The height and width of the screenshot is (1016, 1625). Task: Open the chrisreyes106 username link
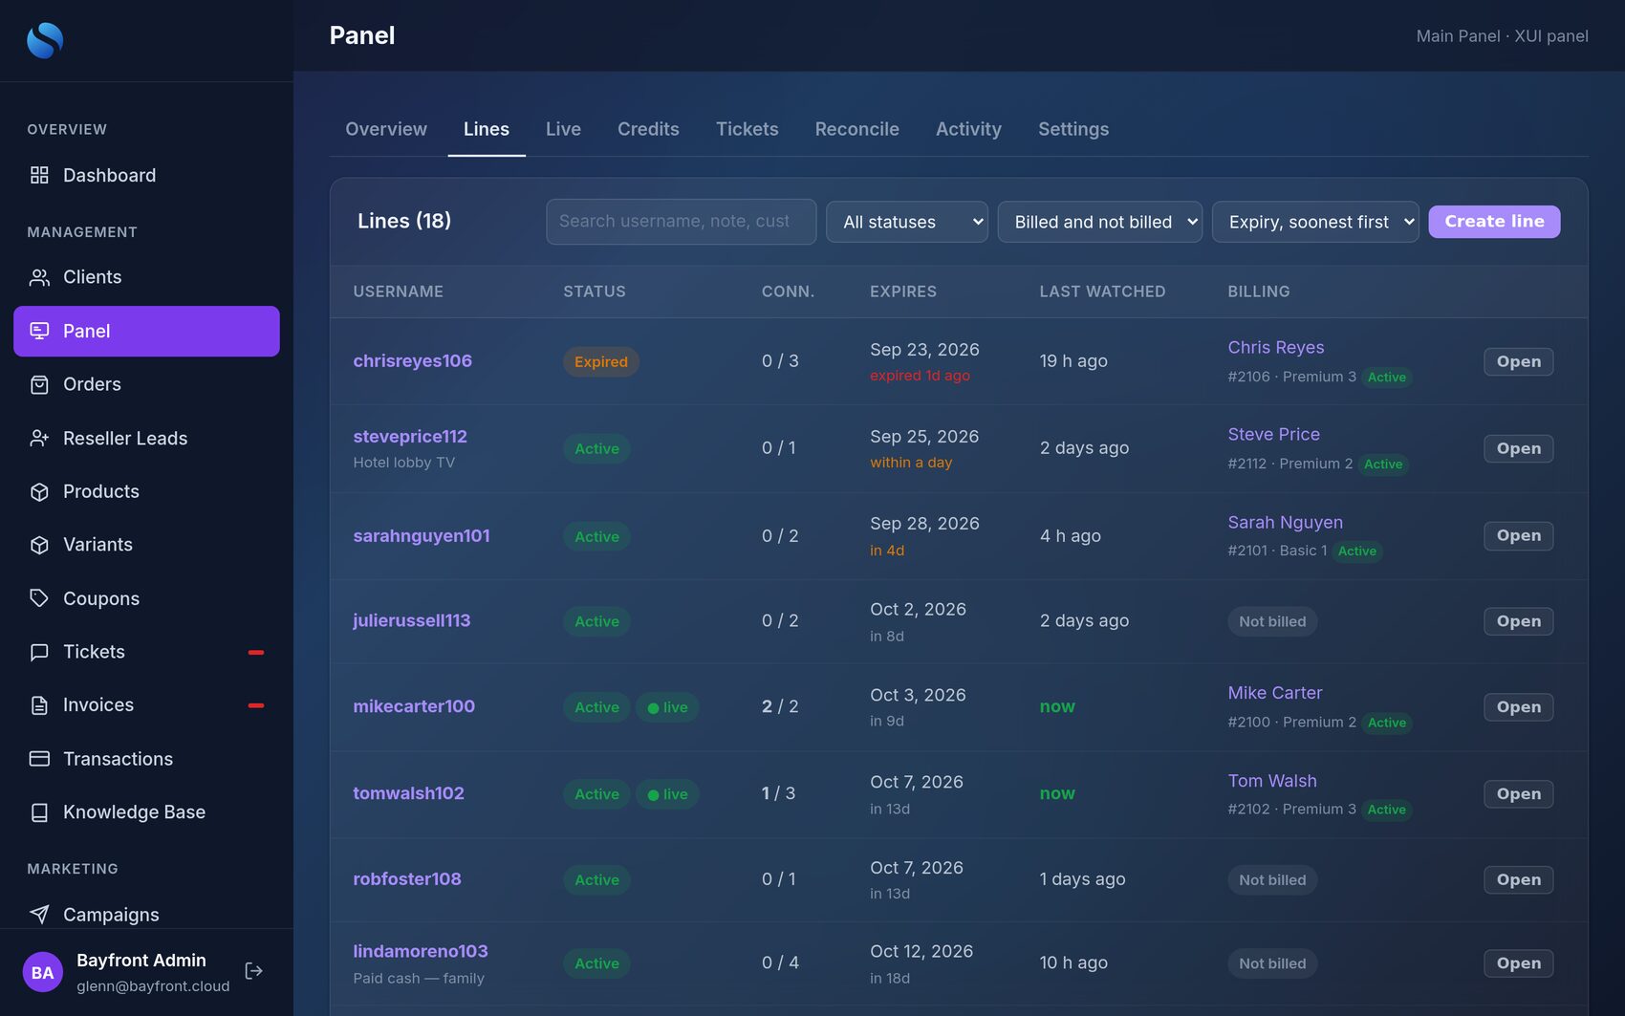point(412,361)
